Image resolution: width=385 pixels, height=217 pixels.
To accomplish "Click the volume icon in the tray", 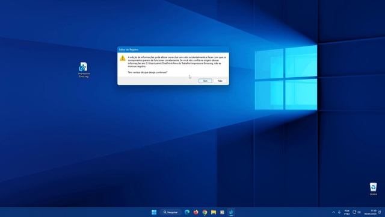I will pos(359,212).
